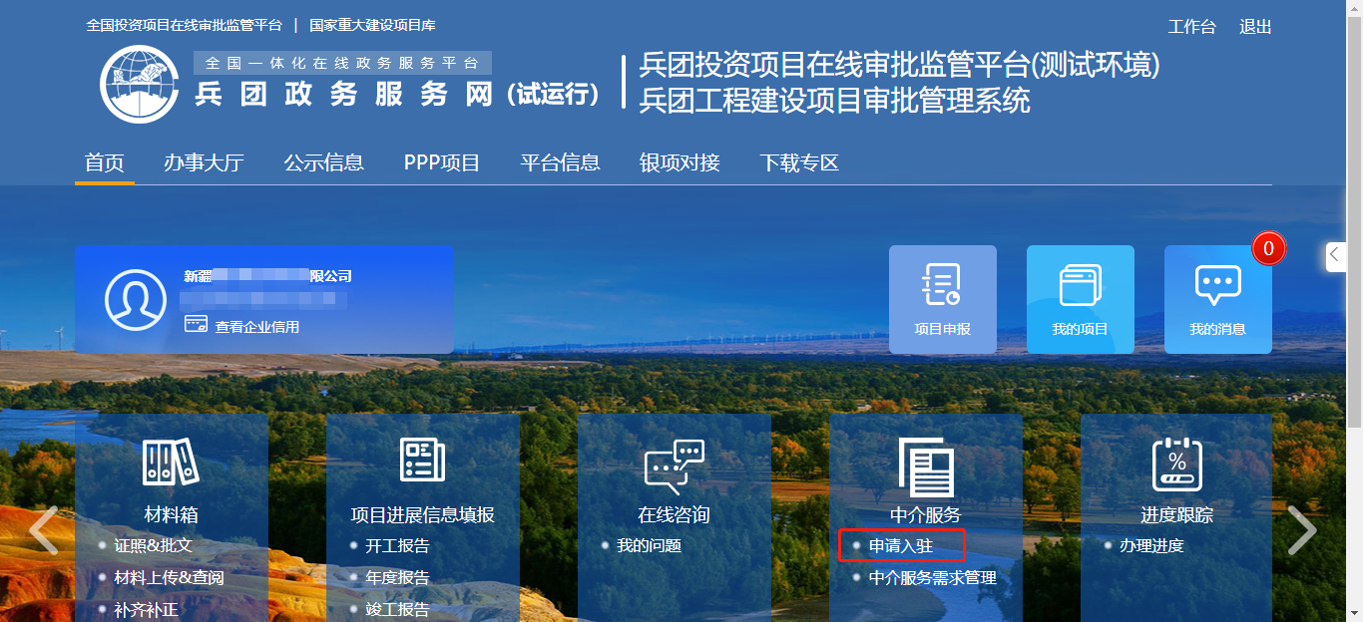The image size is (1363, 622).
Task: Go to next carousel slide arrow
Action: click(x=1302, y=529)
